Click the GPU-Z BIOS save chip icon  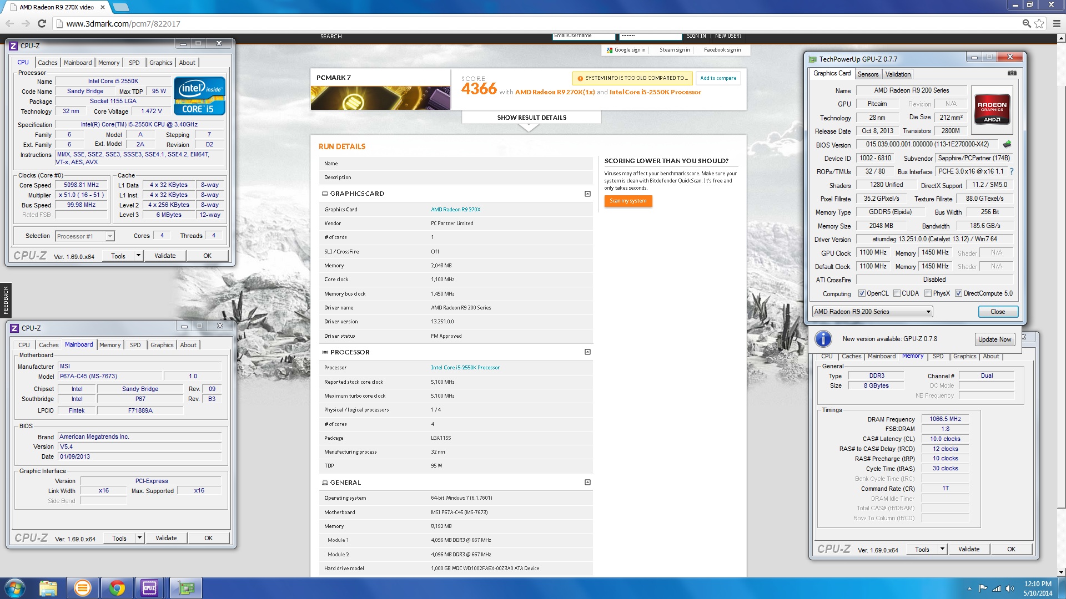point(1007,144)
